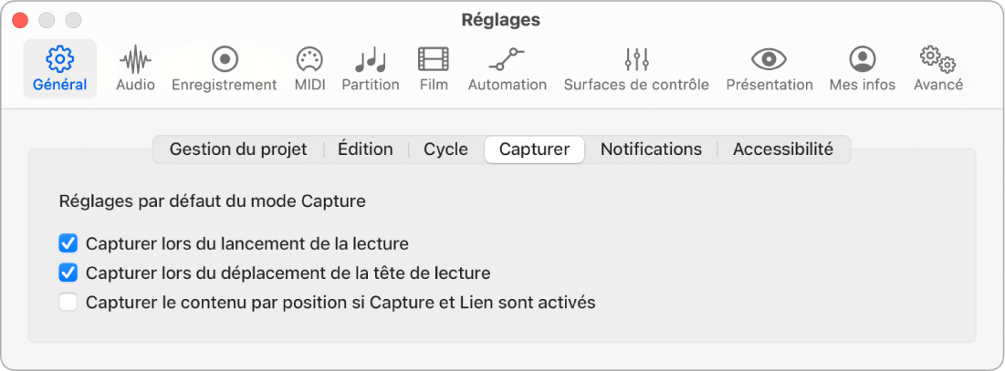Select the Capturer tab
1005x371 pixels.
point(535,149)
